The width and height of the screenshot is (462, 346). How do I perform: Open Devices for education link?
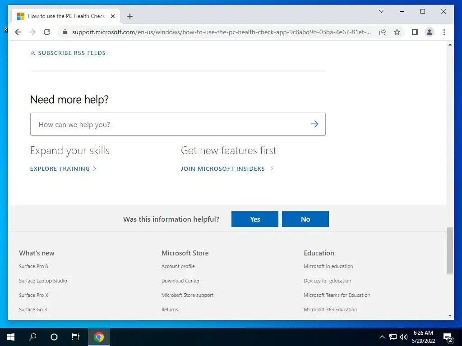(x=328, y=281)
